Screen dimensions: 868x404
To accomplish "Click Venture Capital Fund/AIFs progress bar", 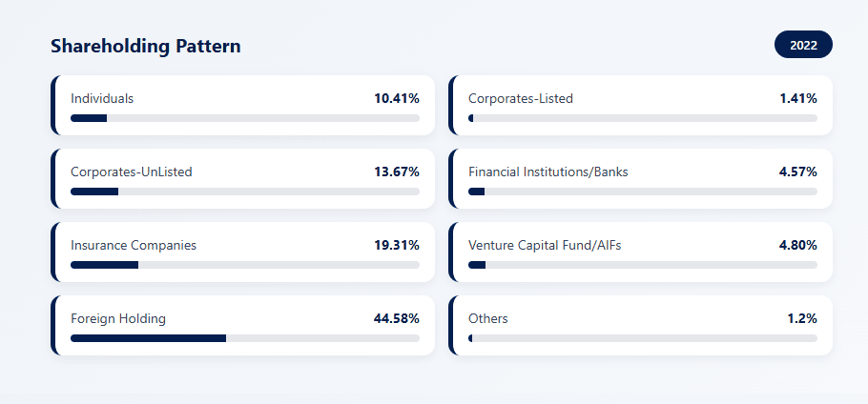I will (643, 265).
